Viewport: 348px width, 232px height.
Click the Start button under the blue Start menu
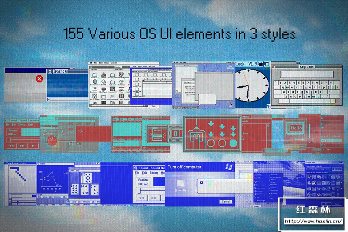coord(257,206)
